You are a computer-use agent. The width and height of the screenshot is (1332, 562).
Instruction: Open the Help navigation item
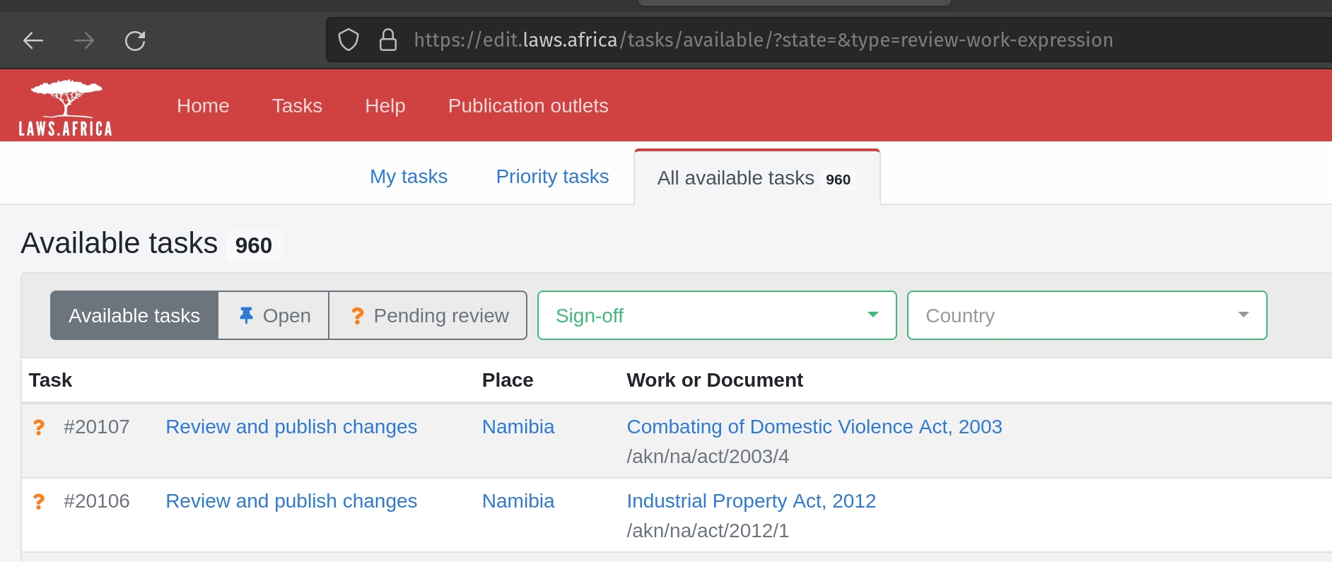tap(385, 106)
